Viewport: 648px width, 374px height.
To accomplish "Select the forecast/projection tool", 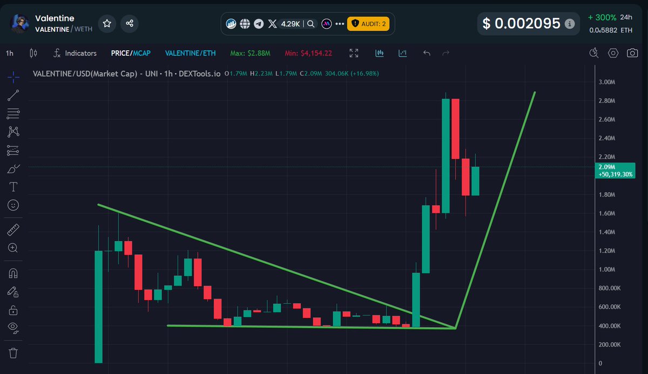I will click(13, 149).
